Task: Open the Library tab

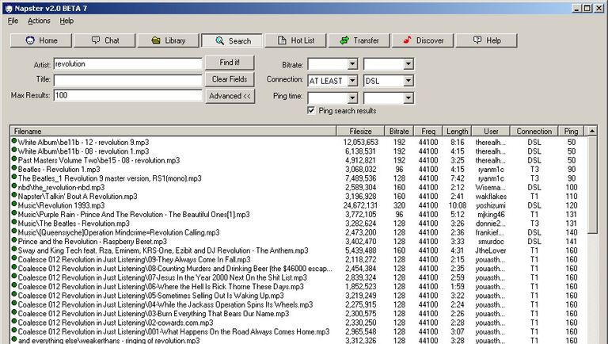Action: point(169,40)
